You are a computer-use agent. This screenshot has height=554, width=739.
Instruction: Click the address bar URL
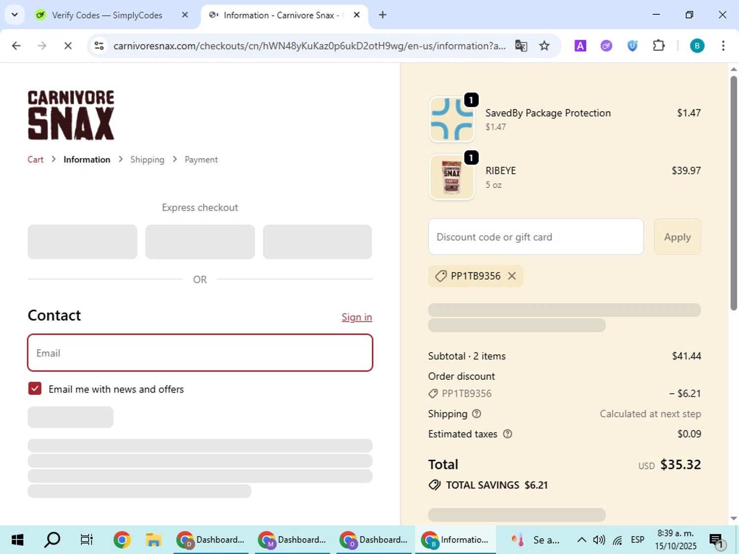[x=309, y=46]
